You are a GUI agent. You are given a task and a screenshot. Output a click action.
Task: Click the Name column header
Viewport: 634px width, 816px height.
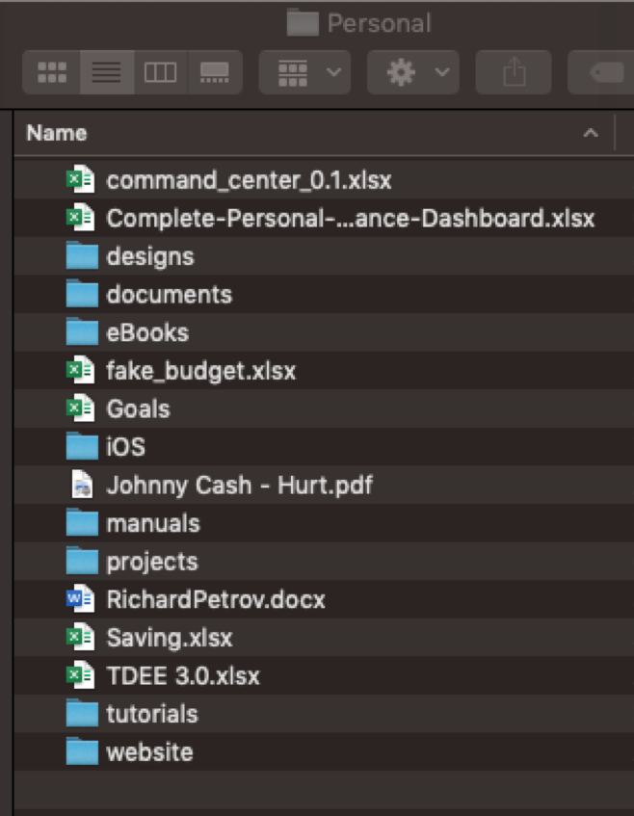coord(314,133)
